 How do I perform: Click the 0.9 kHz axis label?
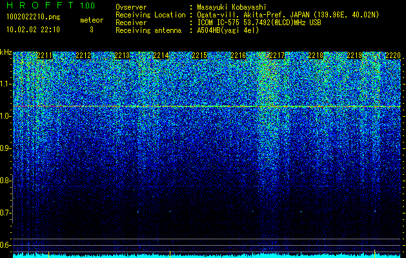coord(5,148)
